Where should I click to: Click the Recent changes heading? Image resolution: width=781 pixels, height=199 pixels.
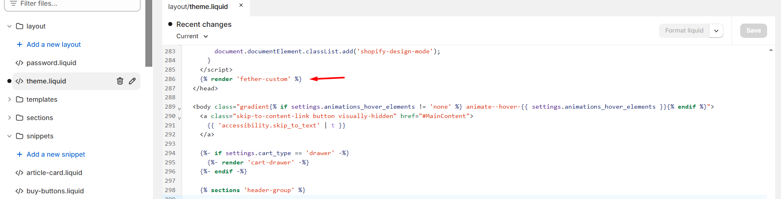[x=204, y=24]
